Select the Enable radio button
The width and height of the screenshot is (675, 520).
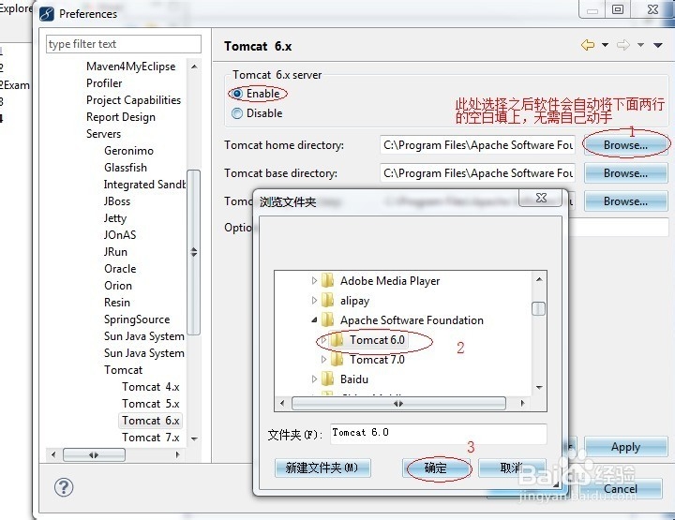[237, 94]
